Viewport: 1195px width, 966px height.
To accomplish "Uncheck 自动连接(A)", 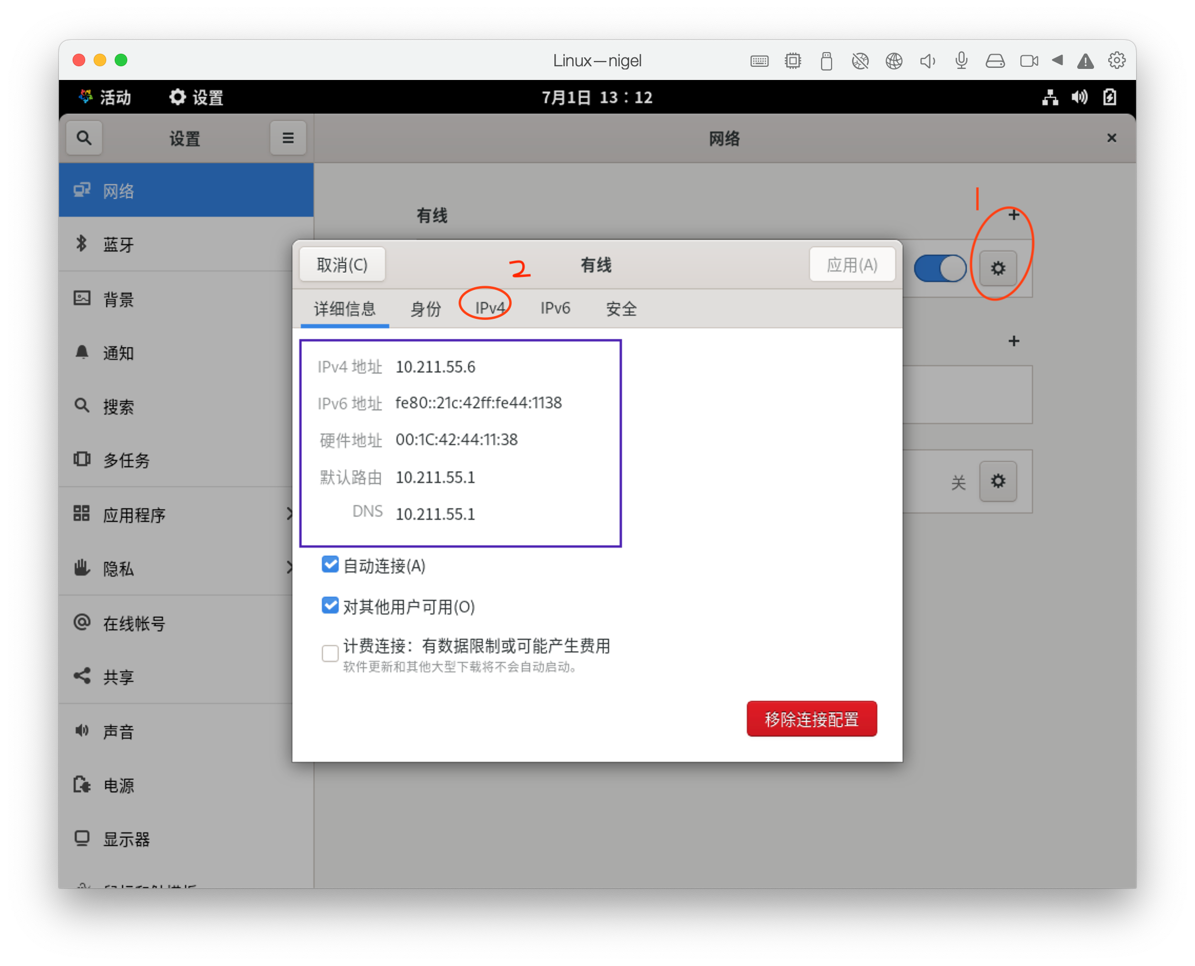I will (x=330, y=565).
